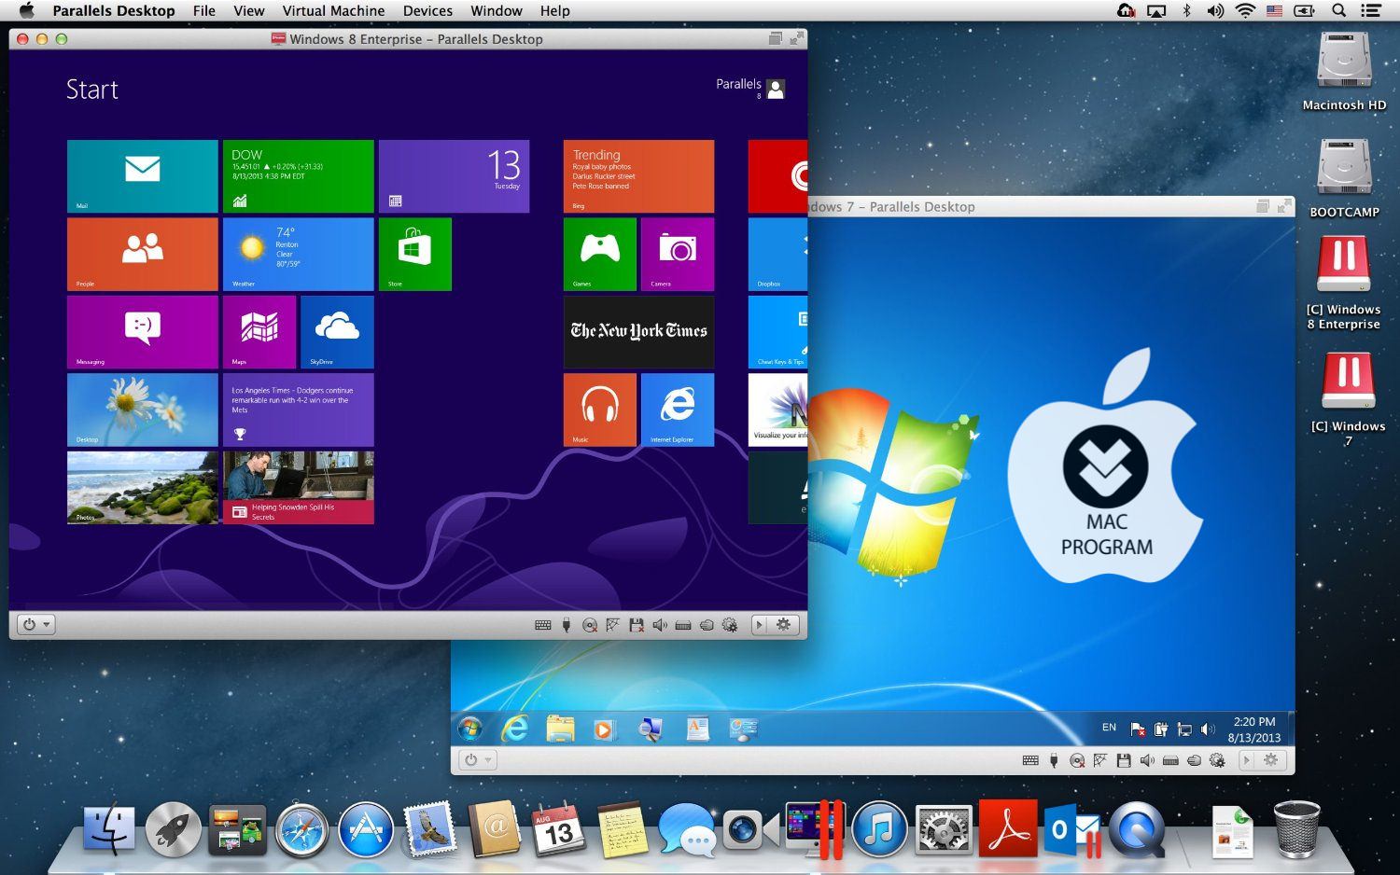The height and width of the screenshot is (875, 1400).
Task: Launch Internet Explorer from Windows 7 taskbar
Action: [x=514, y=729]
